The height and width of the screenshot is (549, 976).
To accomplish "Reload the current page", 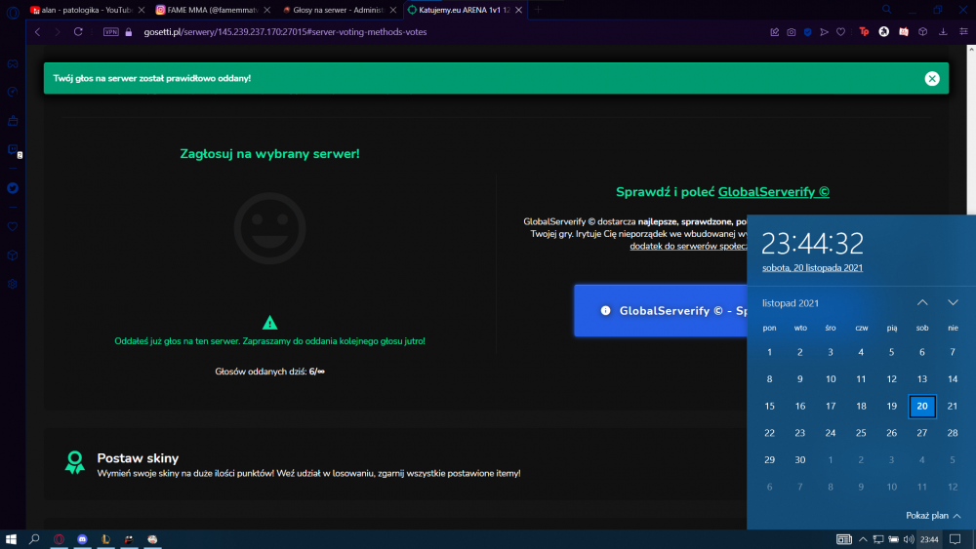I will pos(78,32).
